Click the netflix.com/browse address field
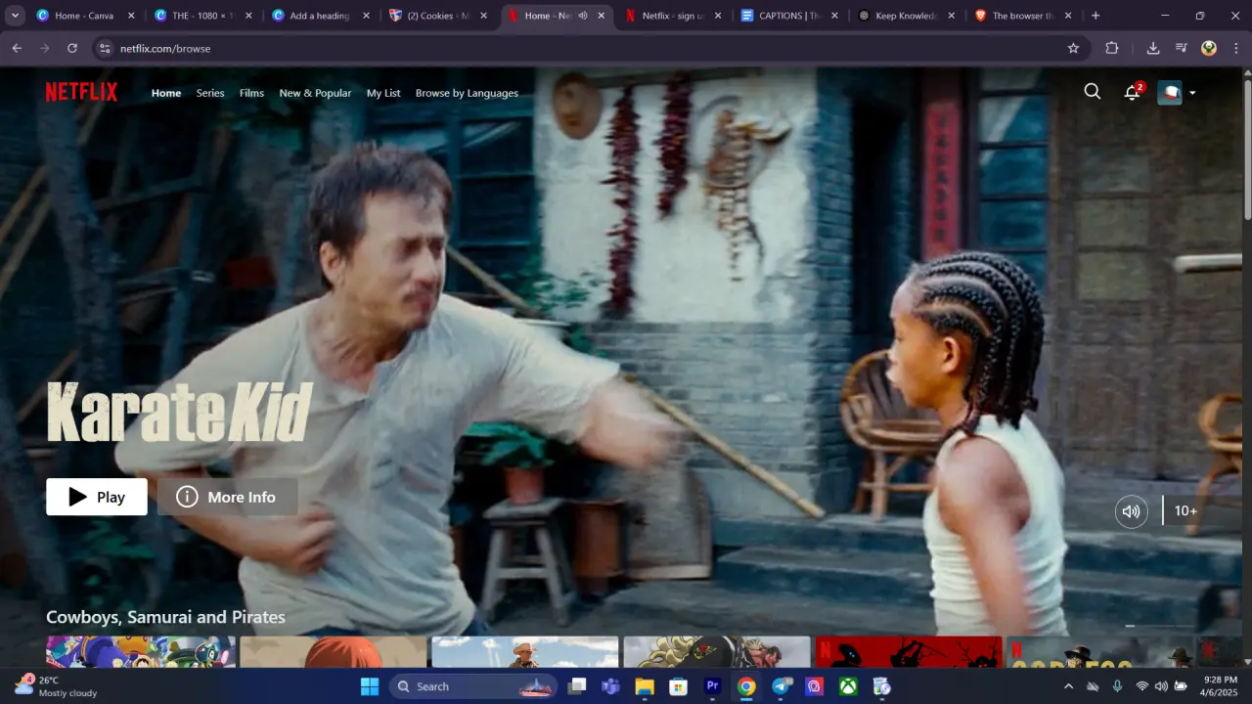 point(587,48)
